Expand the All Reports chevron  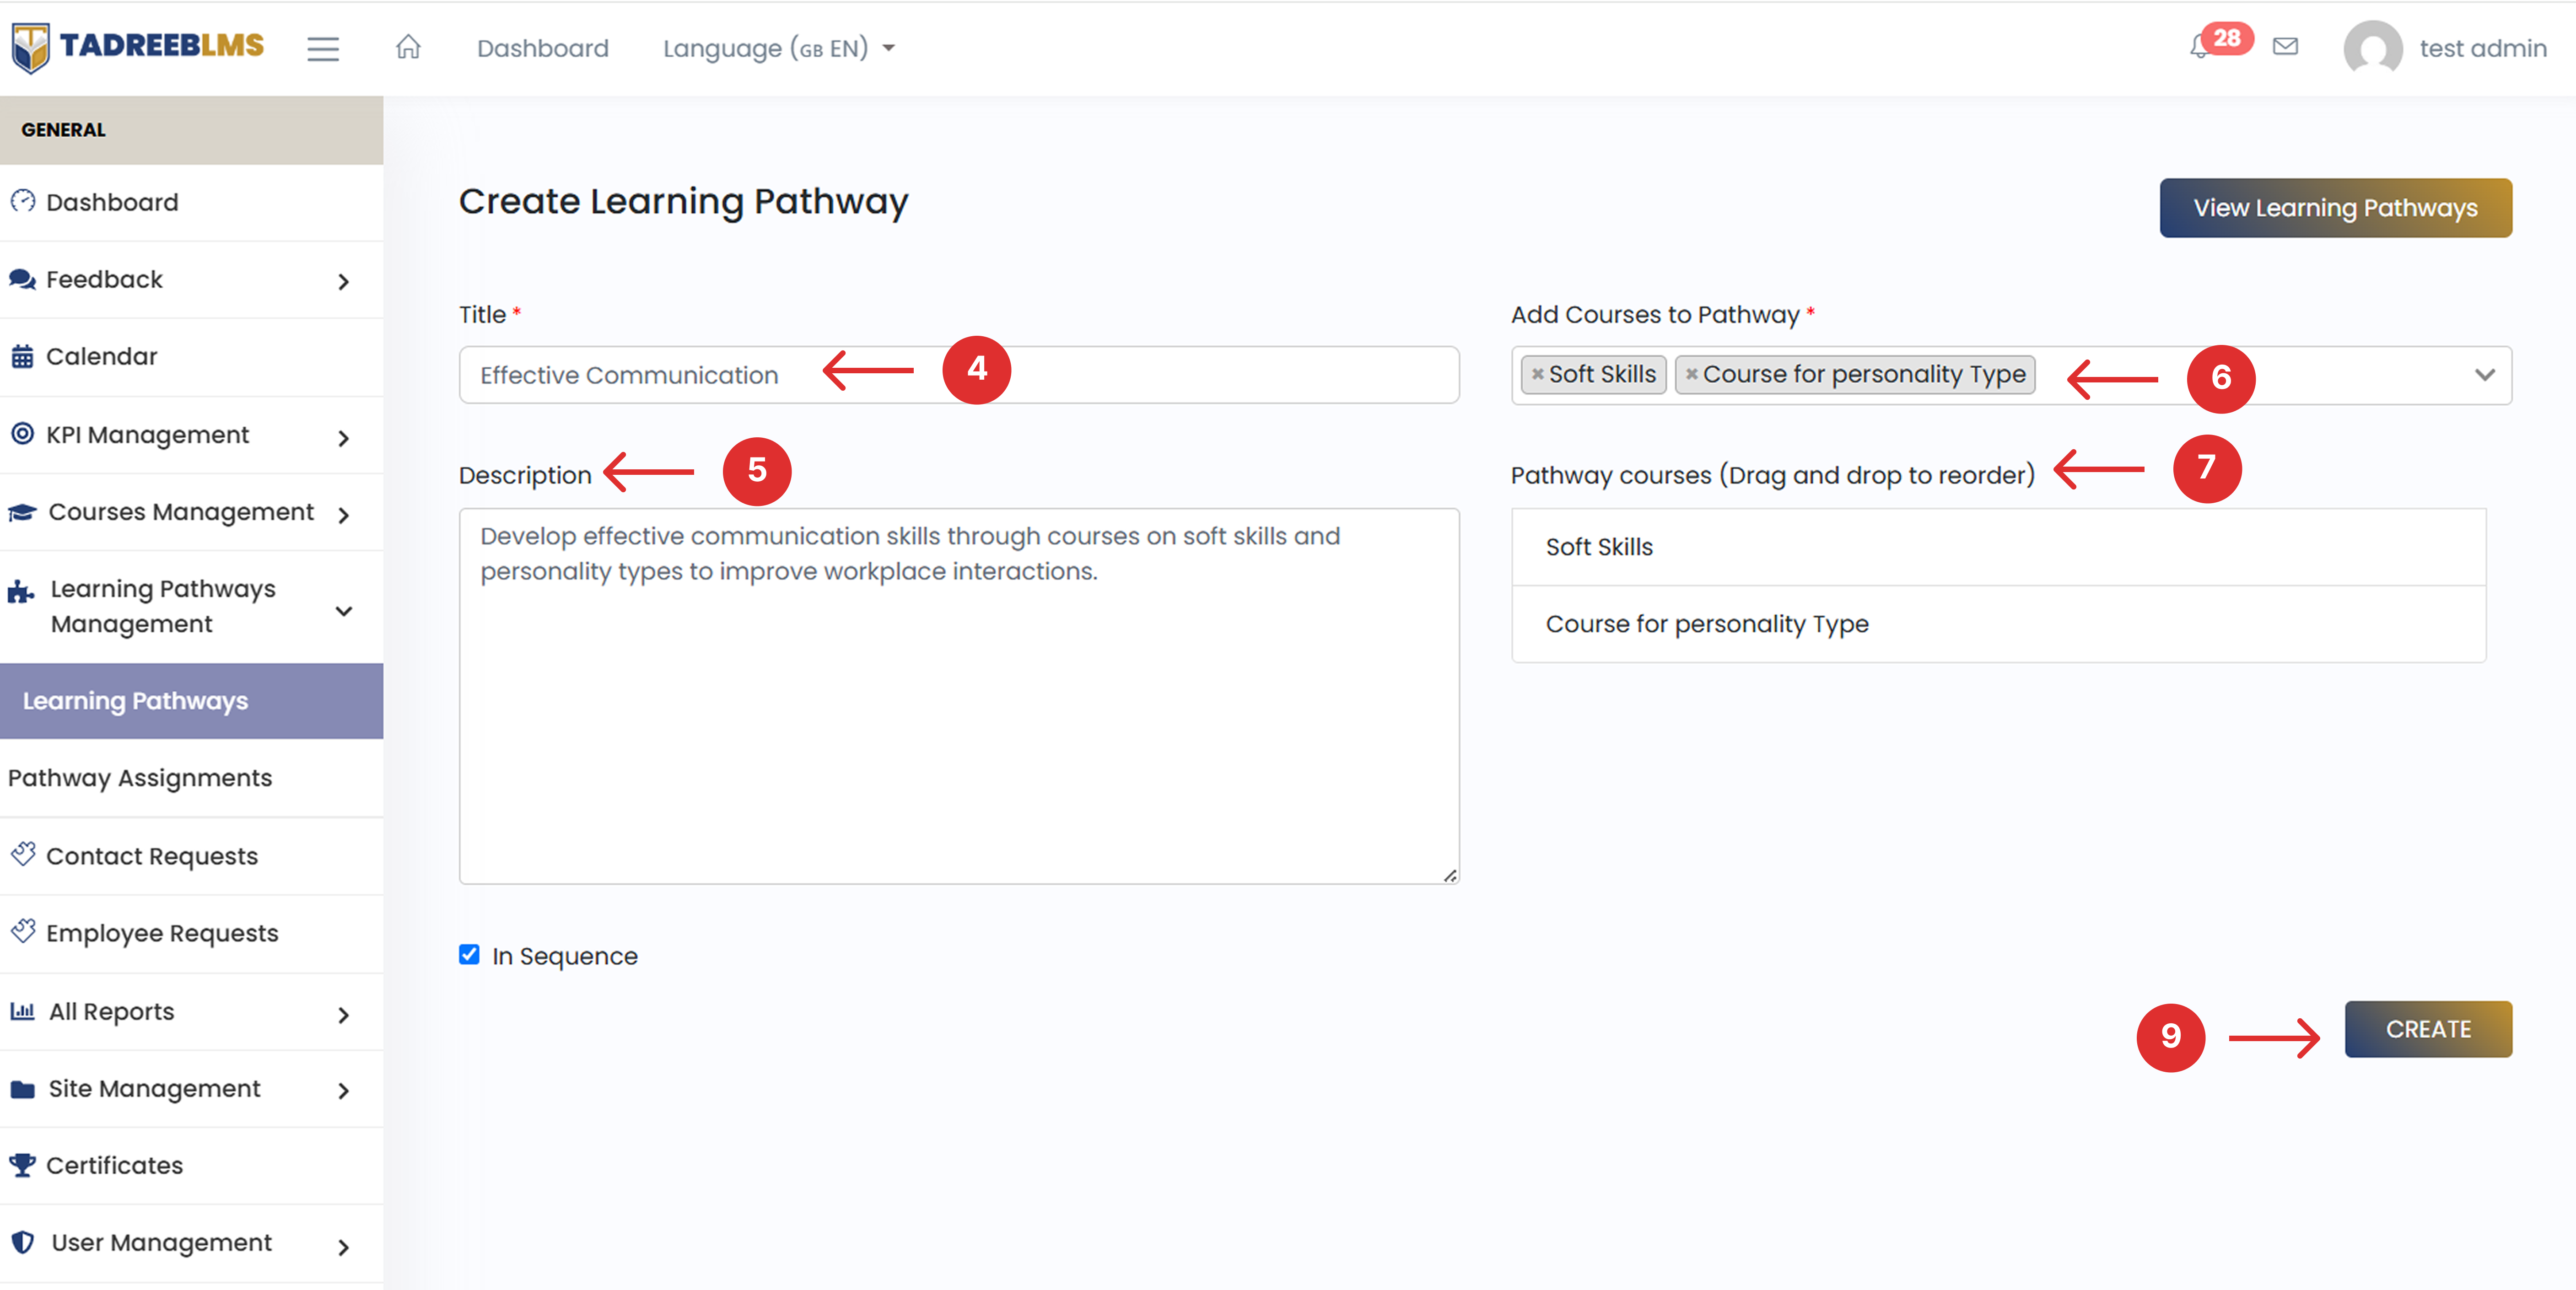344,1014
